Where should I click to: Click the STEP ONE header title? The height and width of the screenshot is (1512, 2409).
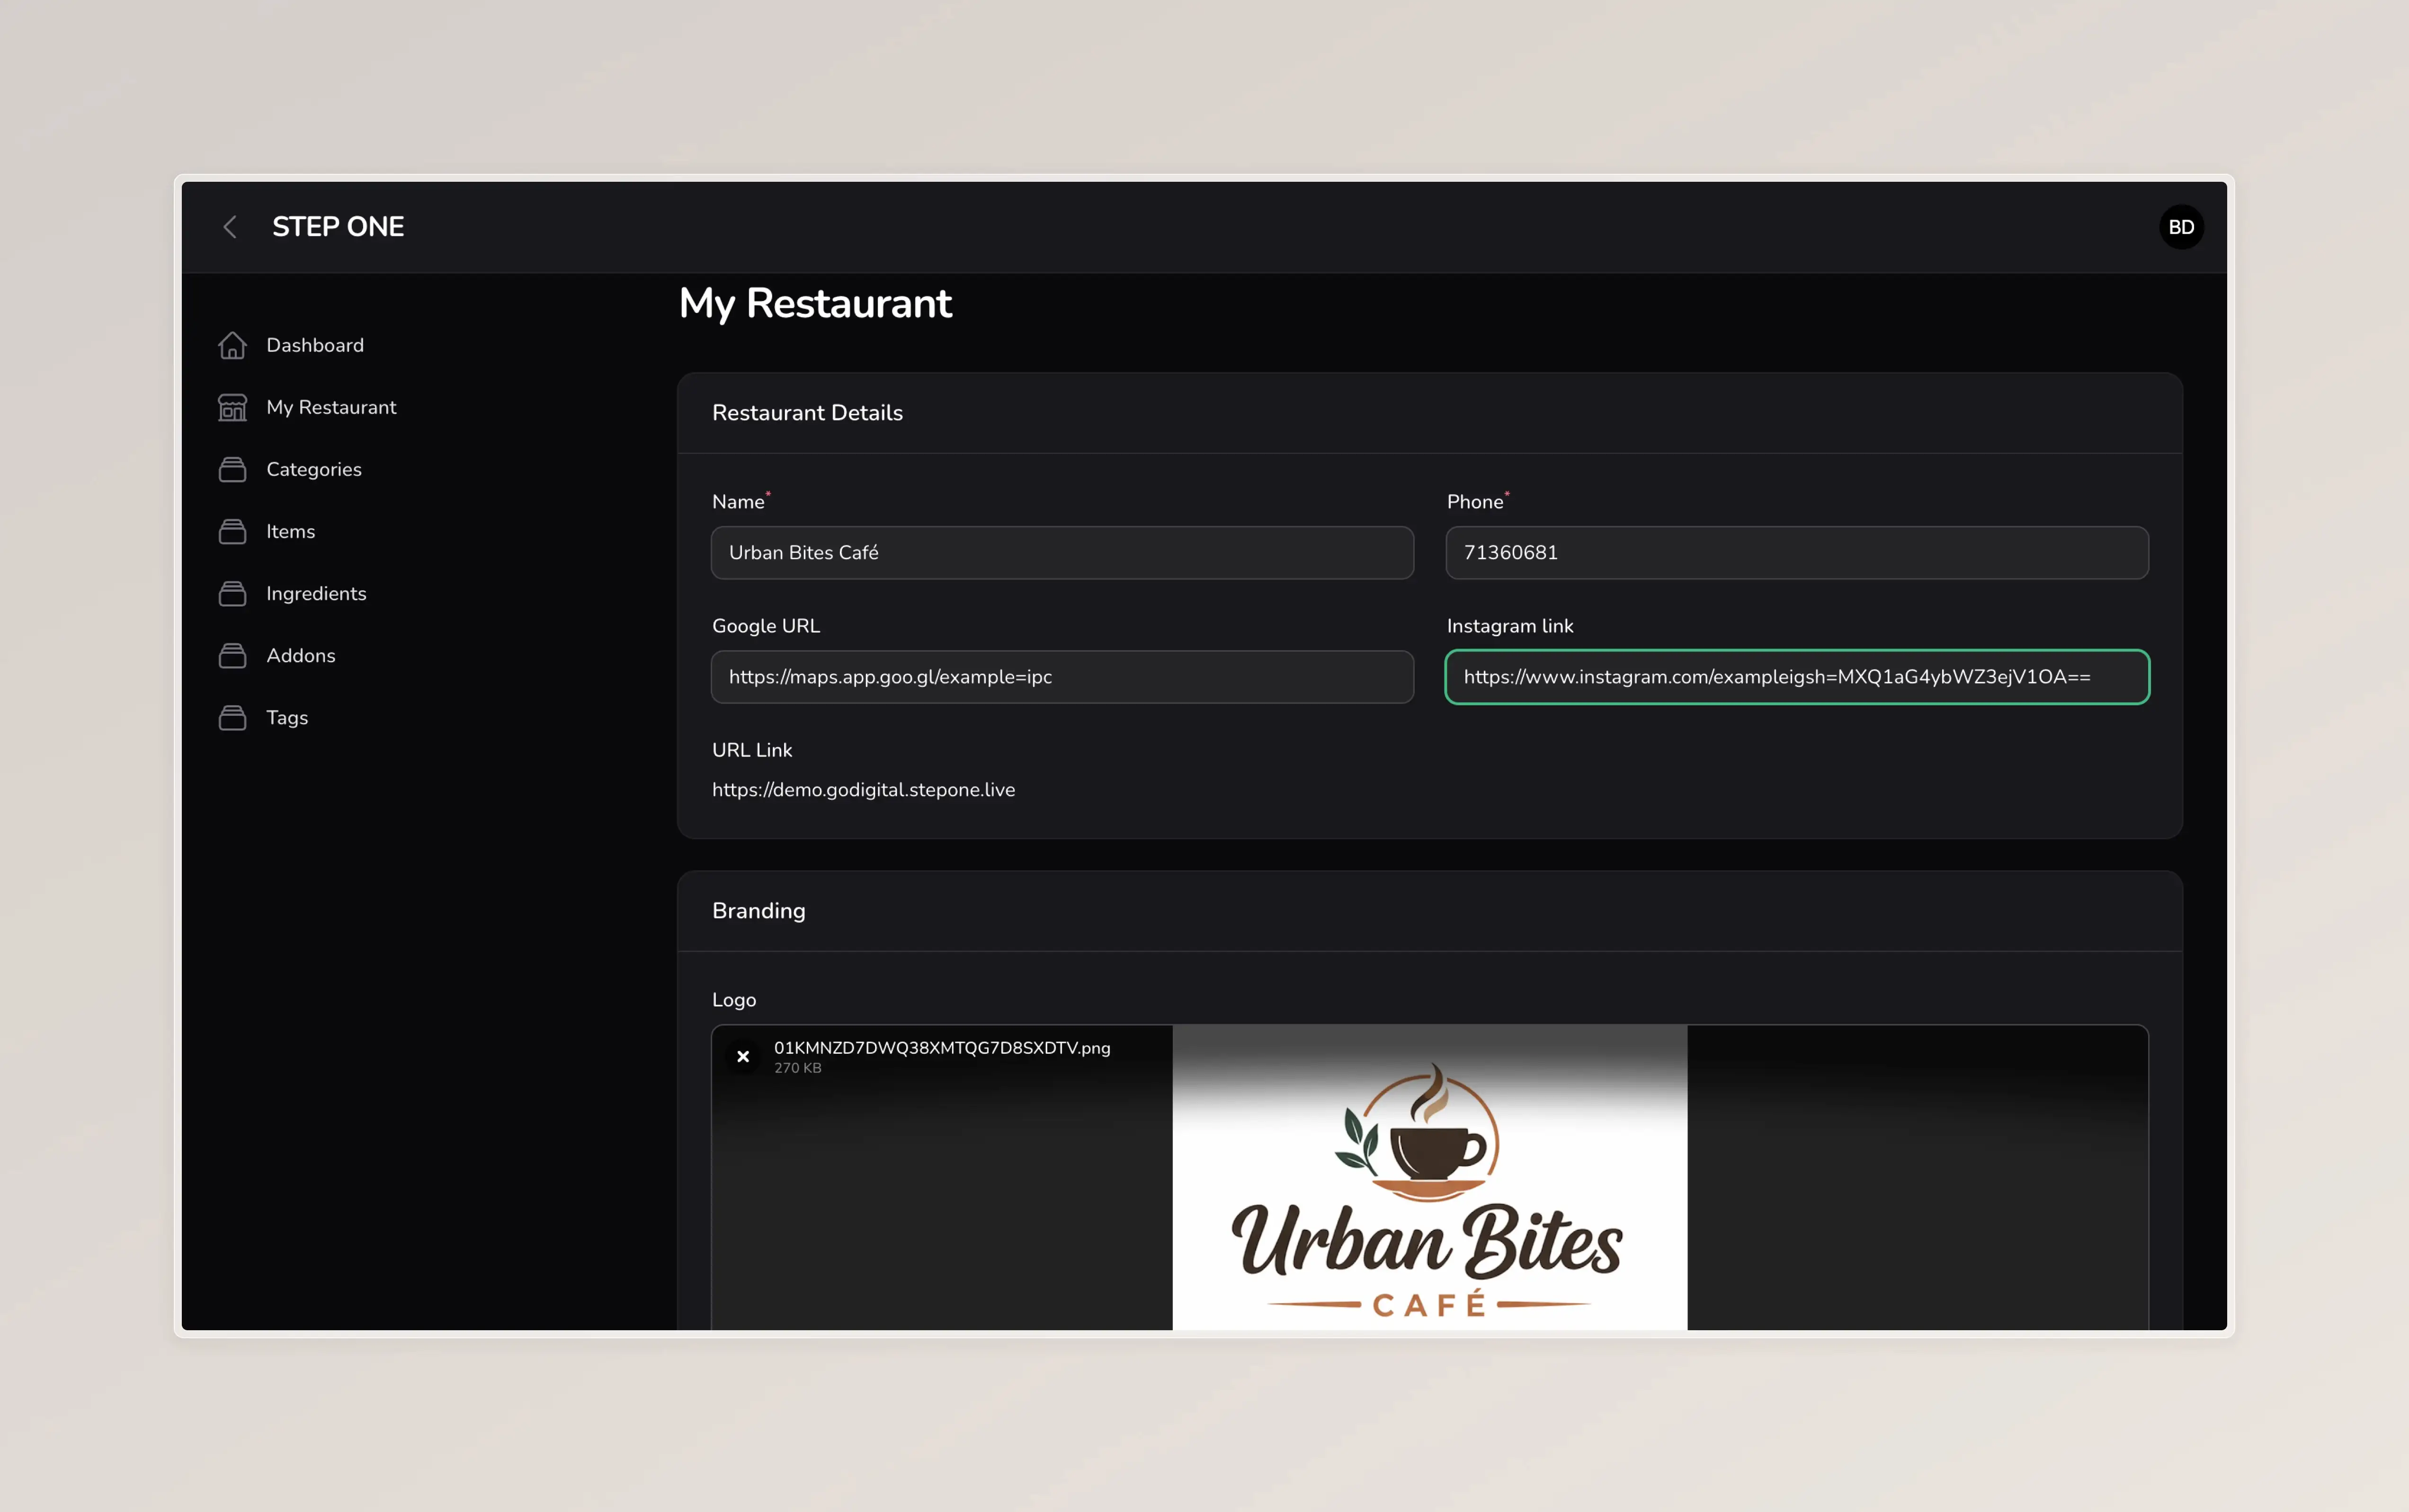click(x=338, y=227)
